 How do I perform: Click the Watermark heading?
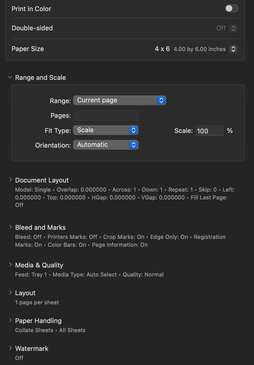[x=32, y=349]
